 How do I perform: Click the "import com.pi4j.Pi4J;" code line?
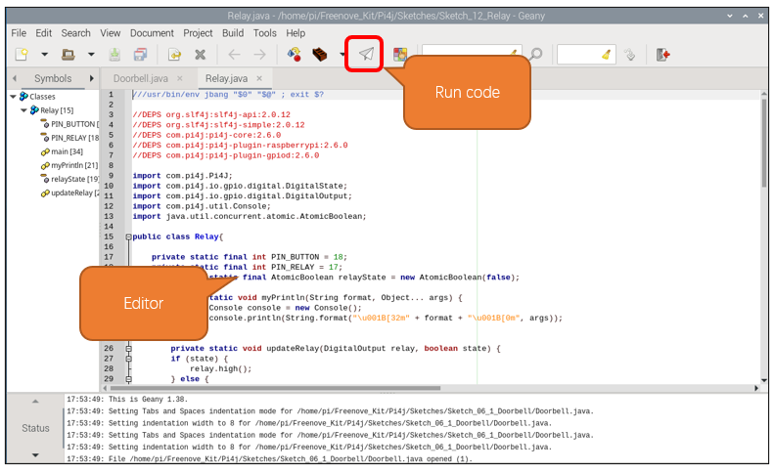click(182, 176)
